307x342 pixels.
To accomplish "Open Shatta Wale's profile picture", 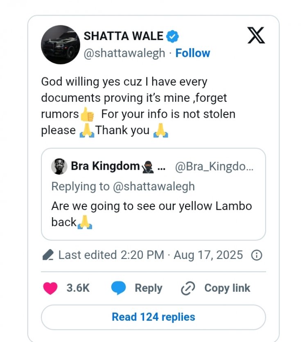I will [x=61, y=45].
